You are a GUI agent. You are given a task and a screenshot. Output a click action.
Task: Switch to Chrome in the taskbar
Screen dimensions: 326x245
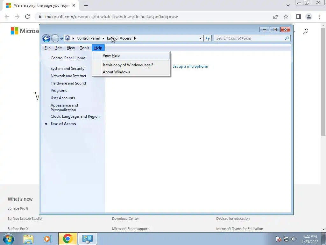[x=67, y=239]
